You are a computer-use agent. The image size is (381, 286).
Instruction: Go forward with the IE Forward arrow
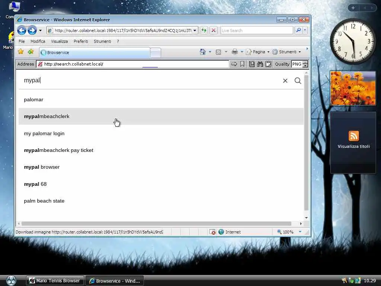pos(32,31)
